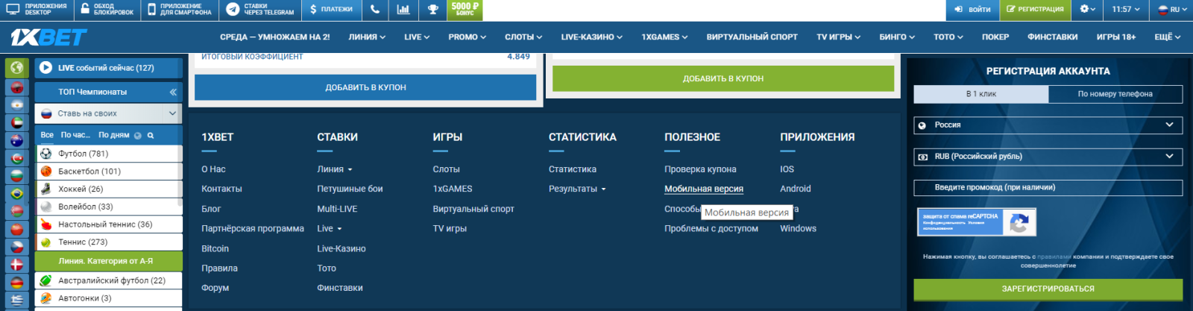
Task: Open the LIVE menu in navigation
Action: [417, 37]
